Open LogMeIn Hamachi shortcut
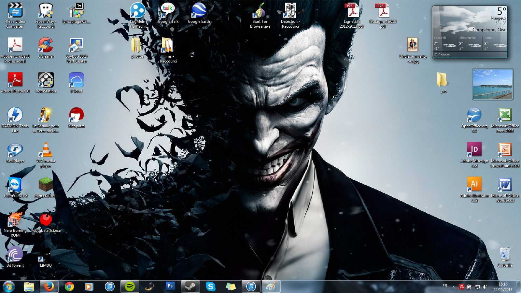 click(x=138, y=15)
